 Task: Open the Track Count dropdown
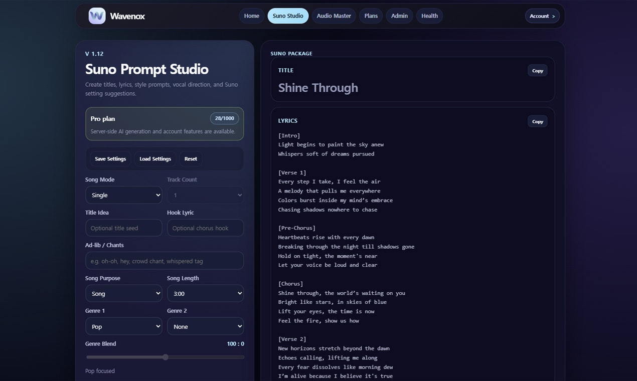click(x=206, y=195)
